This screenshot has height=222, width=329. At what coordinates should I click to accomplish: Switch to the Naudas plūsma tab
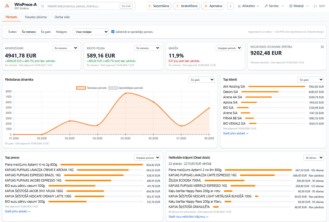(x=36, y=17)
